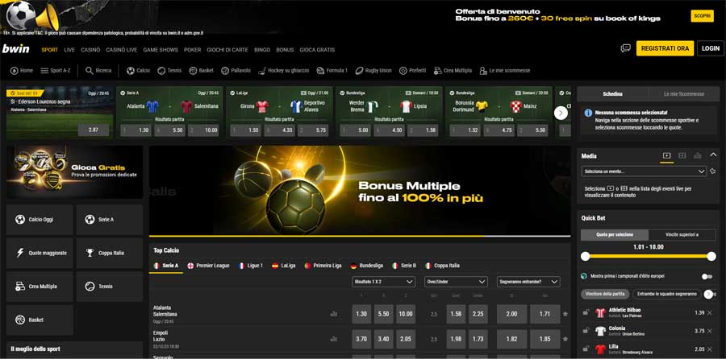Viewport: 726px width, 359px height.
Task: Open the Home icon in sports navigation
Action: click(x=15, y=71)
